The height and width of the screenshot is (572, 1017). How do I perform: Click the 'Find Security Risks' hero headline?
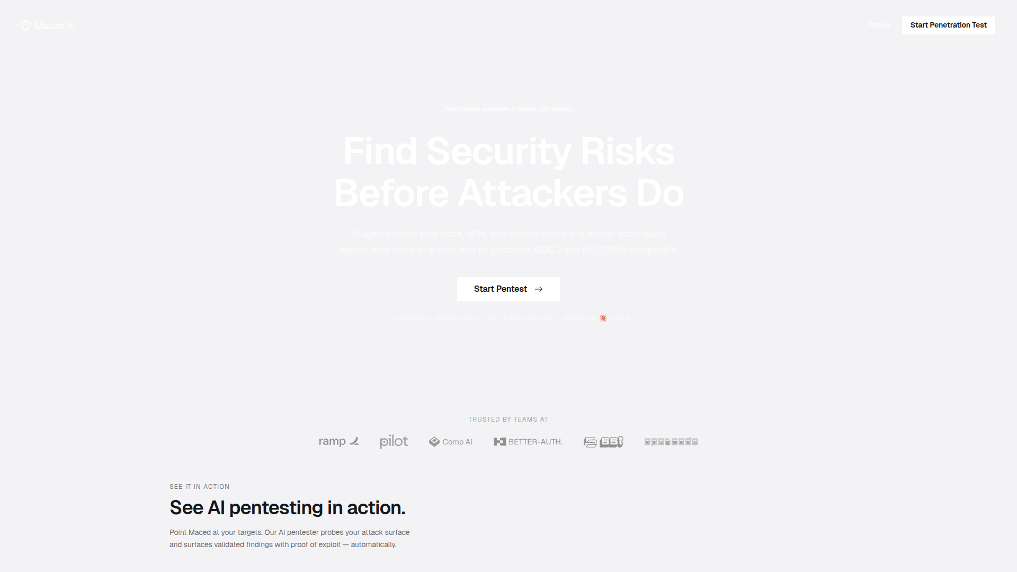pyautogui.click(x=508, y=152)
